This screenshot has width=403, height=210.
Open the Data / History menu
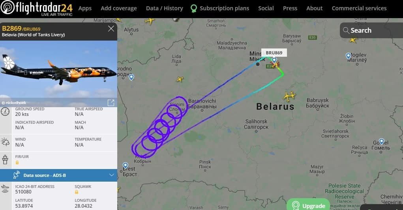click(x=165, y=8)
